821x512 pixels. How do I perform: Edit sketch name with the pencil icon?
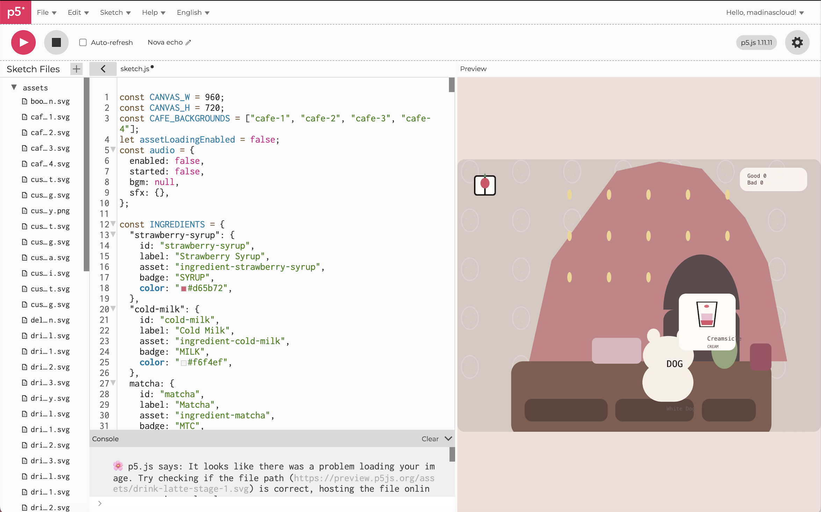point(188,42)
